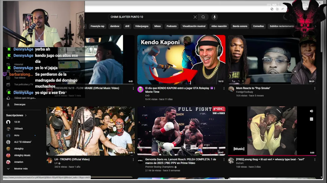Open Copilot icon in browser address bar
Image resolution: width=327 pixels, height=183 pixels.
[272, 9]
